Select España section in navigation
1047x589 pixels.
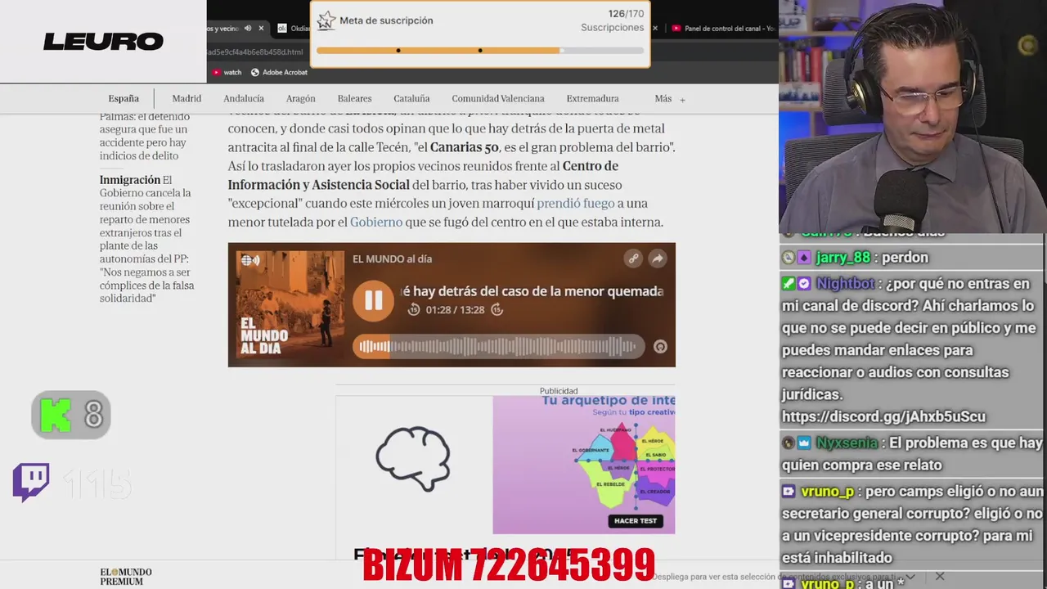pos(124,98)
